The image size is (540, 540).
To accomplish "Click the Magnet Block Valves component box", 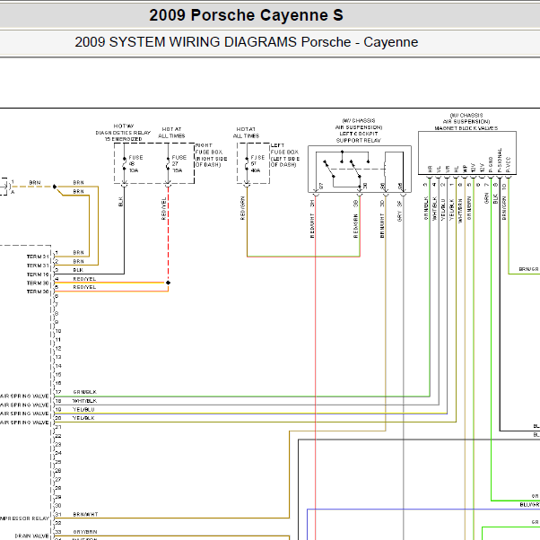I will (467, 152).
